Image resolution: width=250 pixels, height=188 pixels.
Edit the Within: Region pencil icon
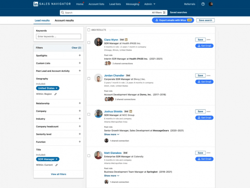55,94
